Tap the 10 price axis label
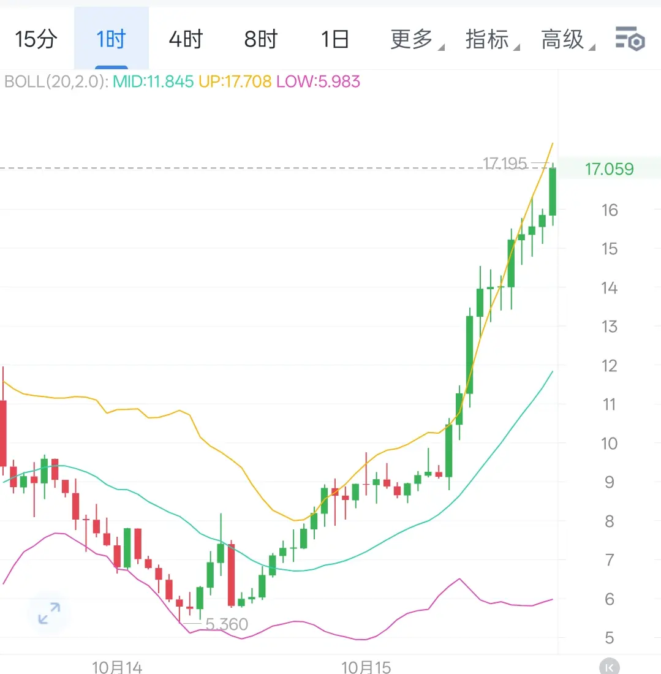 [610, 444]
